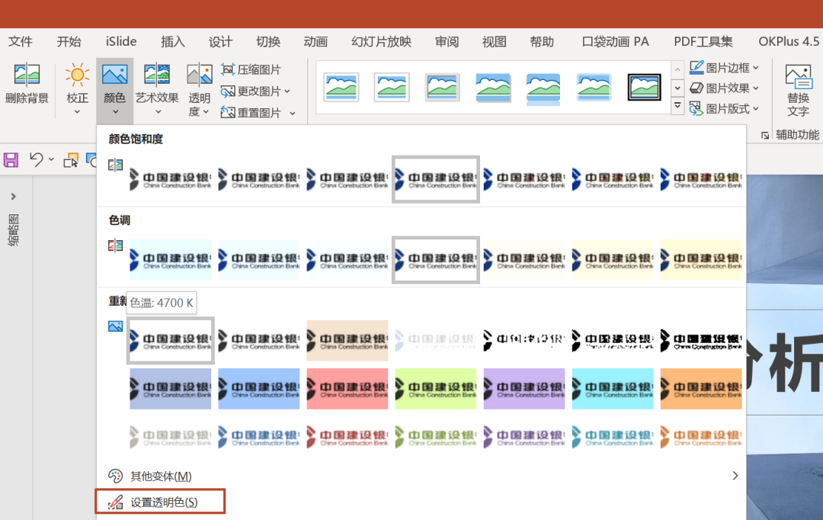823x520 pixels.
Task: Open More Variations (其他变体) submenu
Action: point(421,476)
